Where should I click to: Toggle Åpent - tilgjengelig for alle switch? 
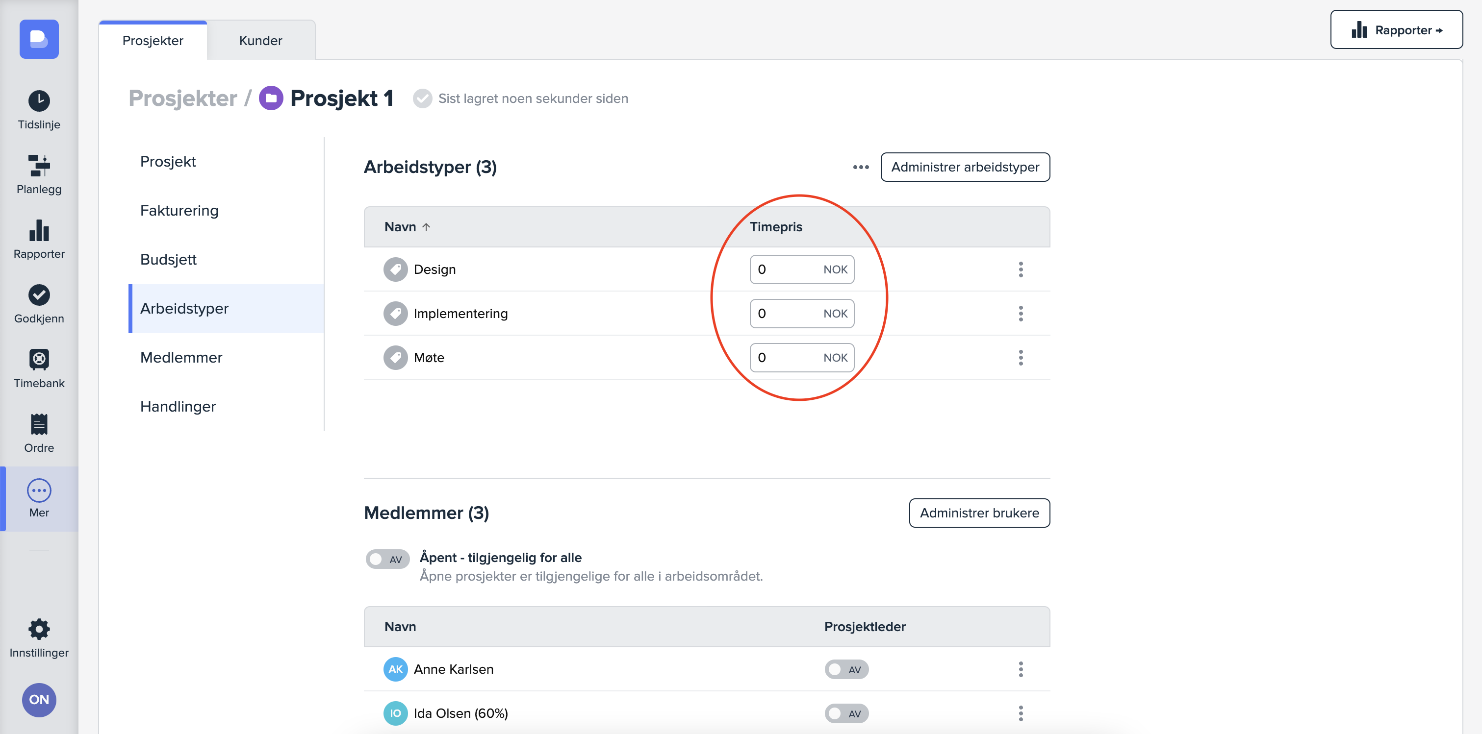387,559
